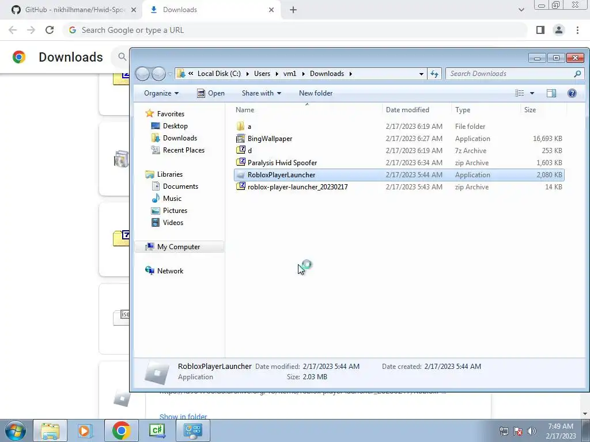Open Chrome's three-dot menu
The image size is (590, 442).
point(577,30)
